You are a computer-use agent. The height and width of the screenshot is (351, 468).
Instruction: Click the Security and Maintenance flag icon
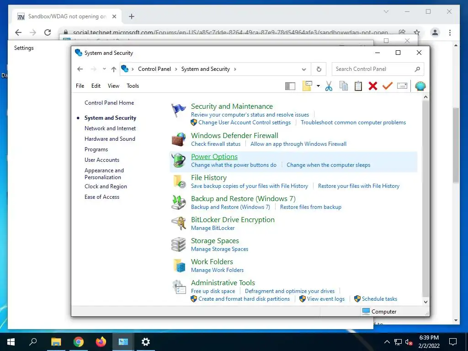point(179,111)
